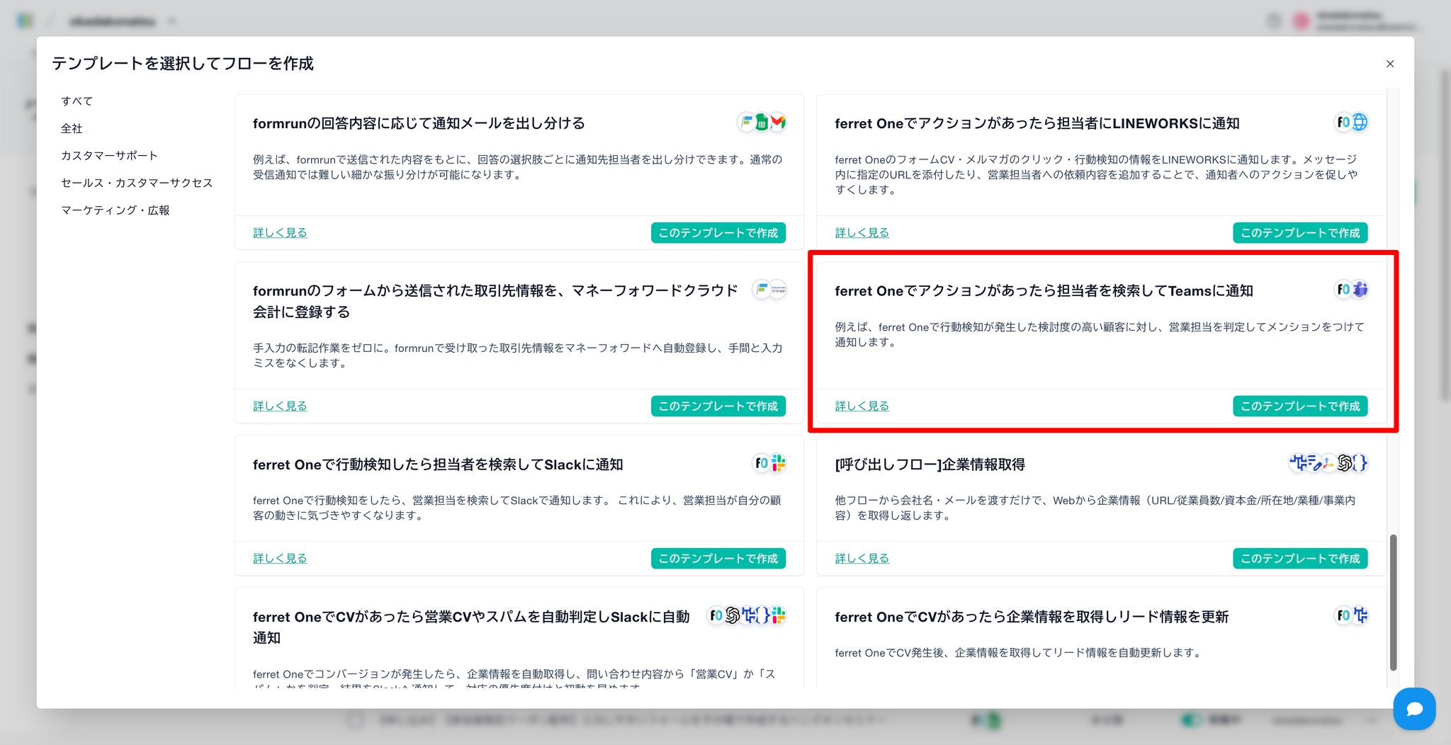
Task: Open 詳しく見る for the Slack 行動検知 template
Action: 280,559
